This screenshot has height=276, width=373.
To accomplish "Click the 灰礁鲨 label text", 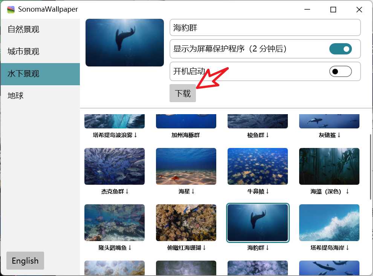I will [329, 135].
